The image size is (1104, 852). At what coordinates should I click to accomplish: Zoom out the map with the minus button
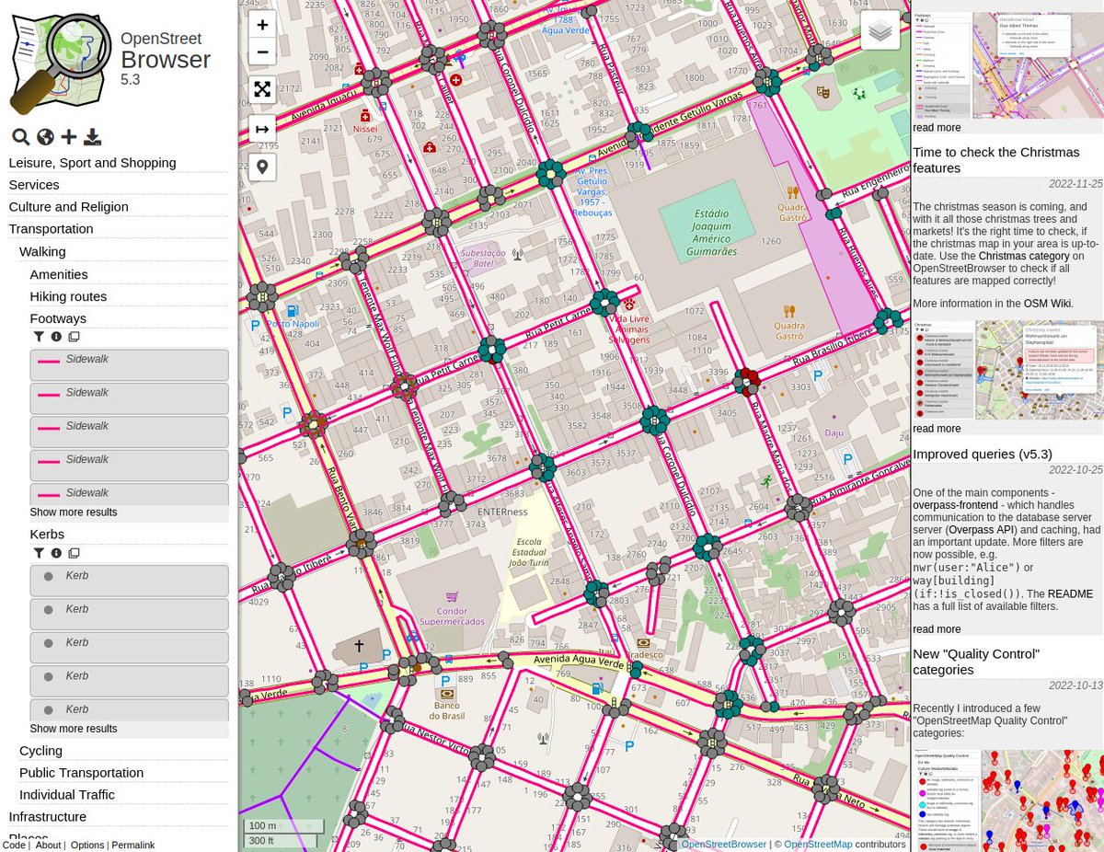[262, 52]
